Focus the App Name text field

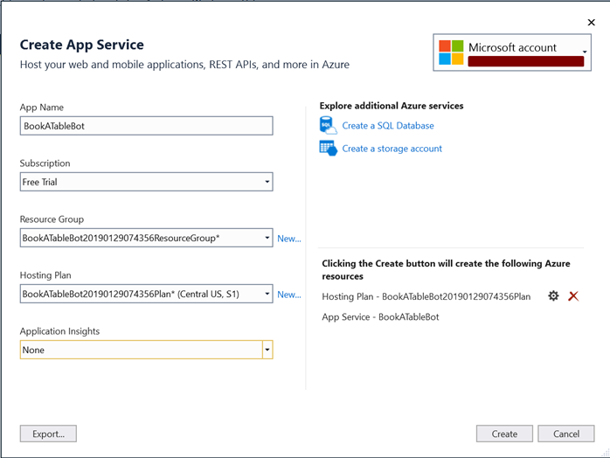(146, 126)
